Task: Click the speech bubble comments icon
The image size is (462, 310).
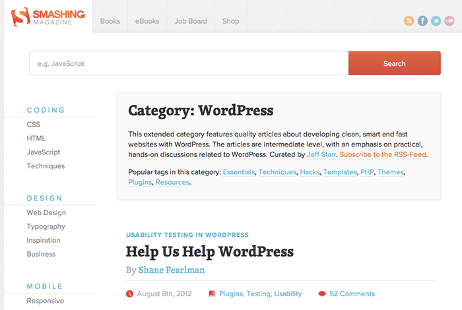Action: point(322,294)
